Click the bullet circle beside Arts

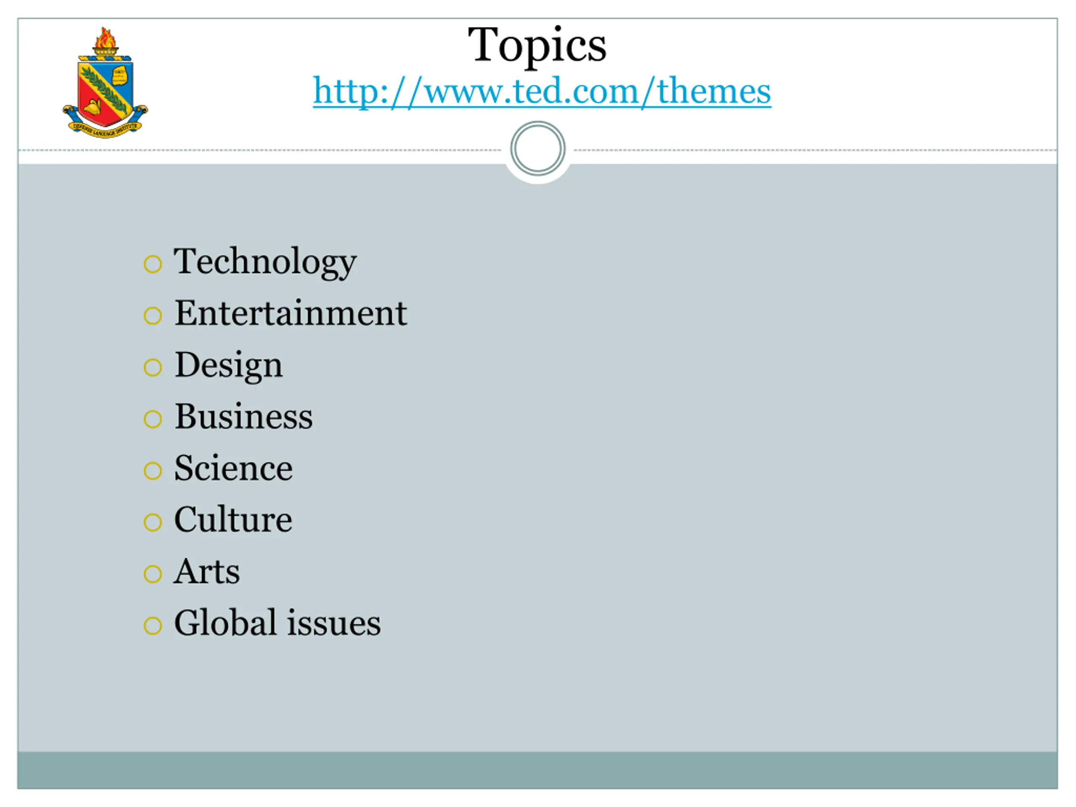(x=153, y=574)
